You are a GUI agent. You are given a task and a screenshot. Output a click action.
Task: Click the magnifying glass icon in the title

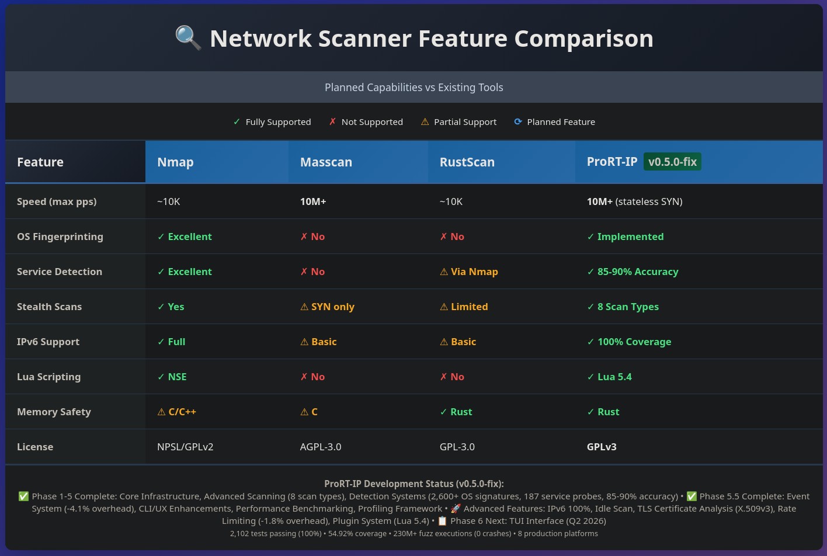(x=188, y=39)
